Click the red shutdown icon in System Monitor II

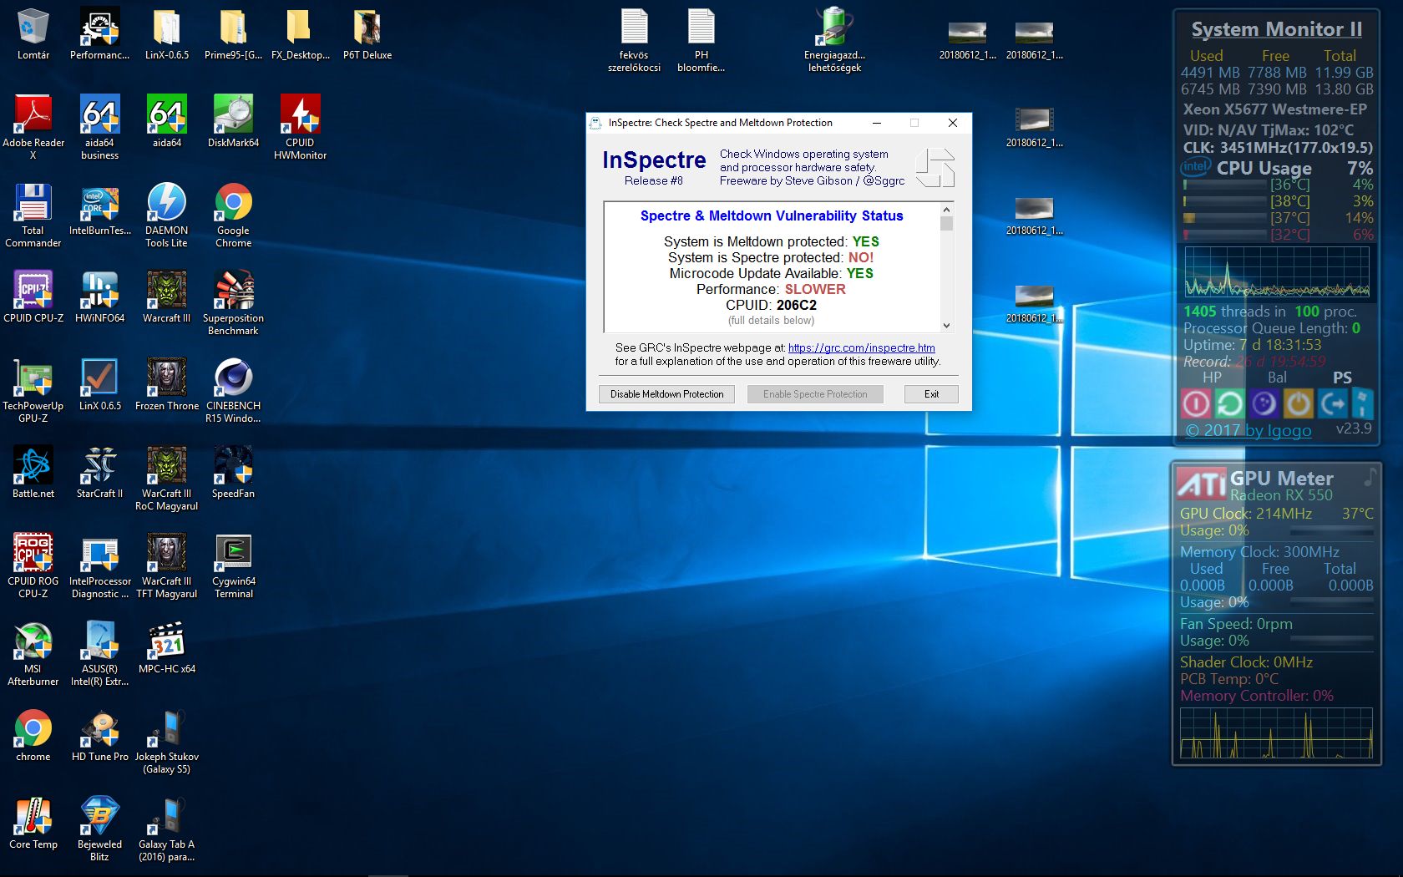(1196, 404)
